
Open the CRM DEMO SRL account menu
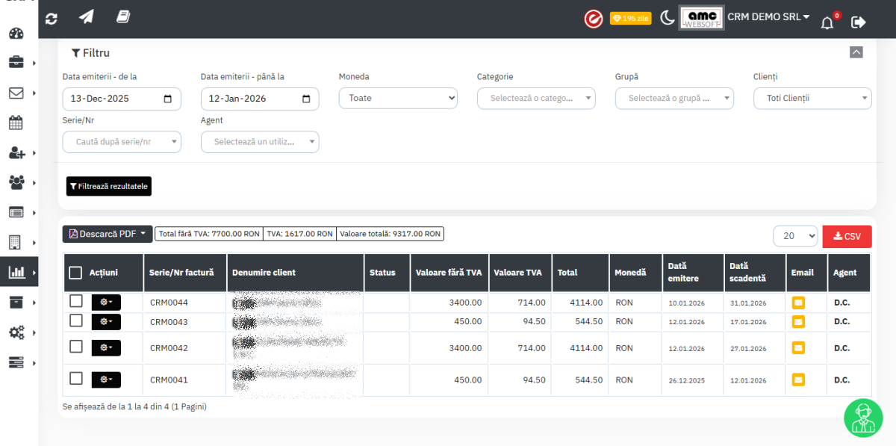click(768, 17)
